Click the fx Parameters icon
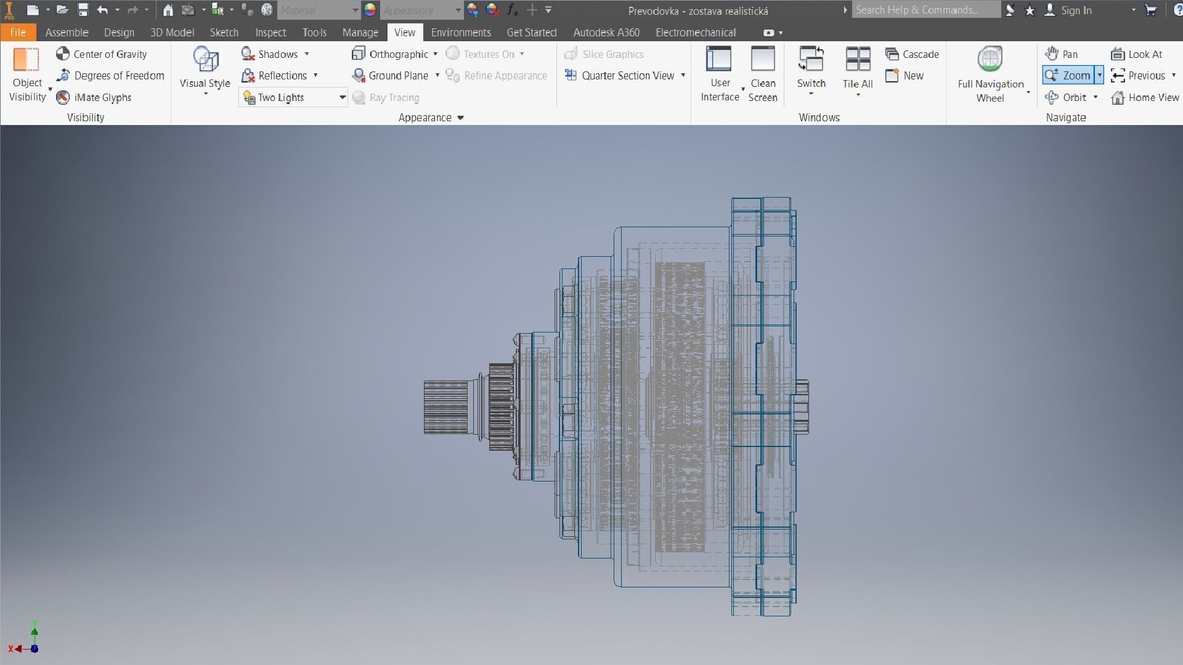 click(x=512, y=10)
